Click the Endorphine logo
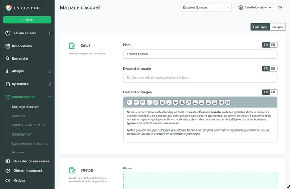Screen dimensions: 291x189 click(x=23, y=8)
